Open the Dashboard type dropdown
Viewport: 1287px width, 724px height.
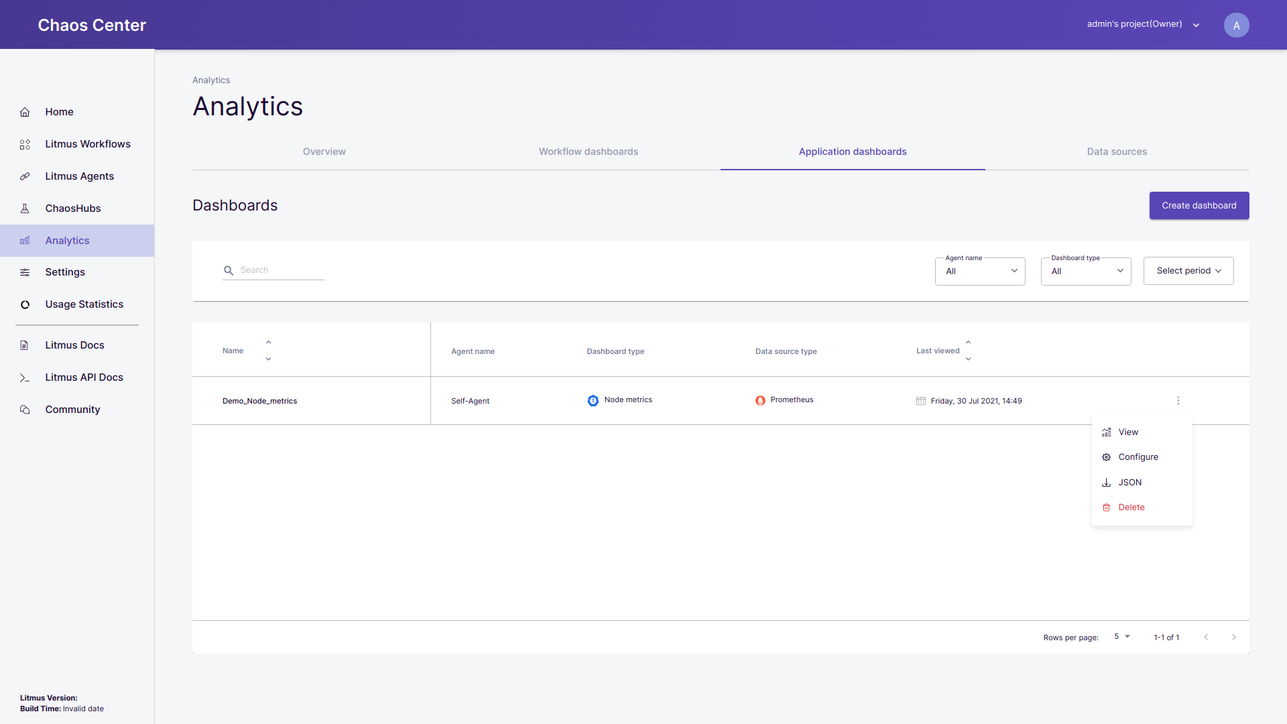(x=1086, y=271)
